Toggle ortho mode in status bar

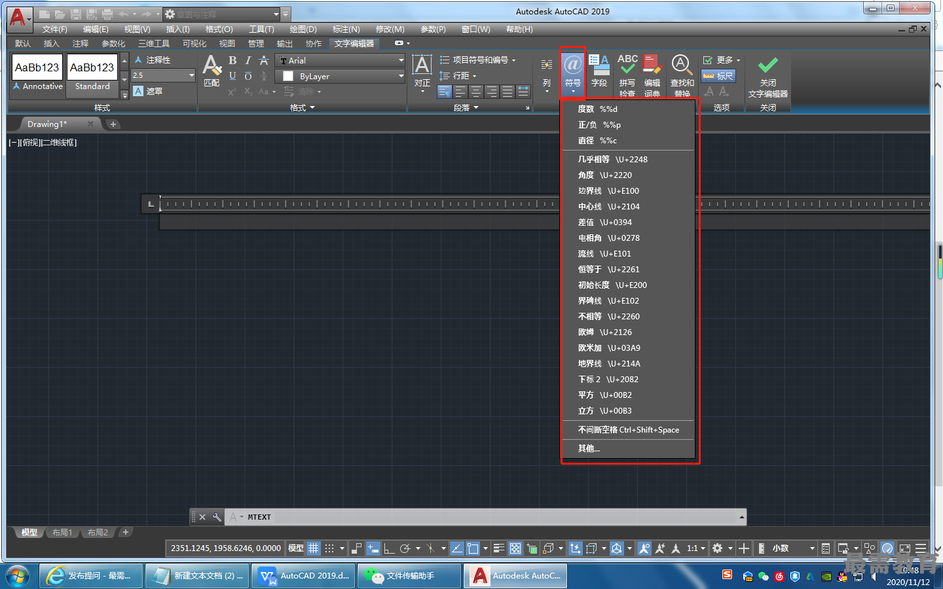[388, 548]
